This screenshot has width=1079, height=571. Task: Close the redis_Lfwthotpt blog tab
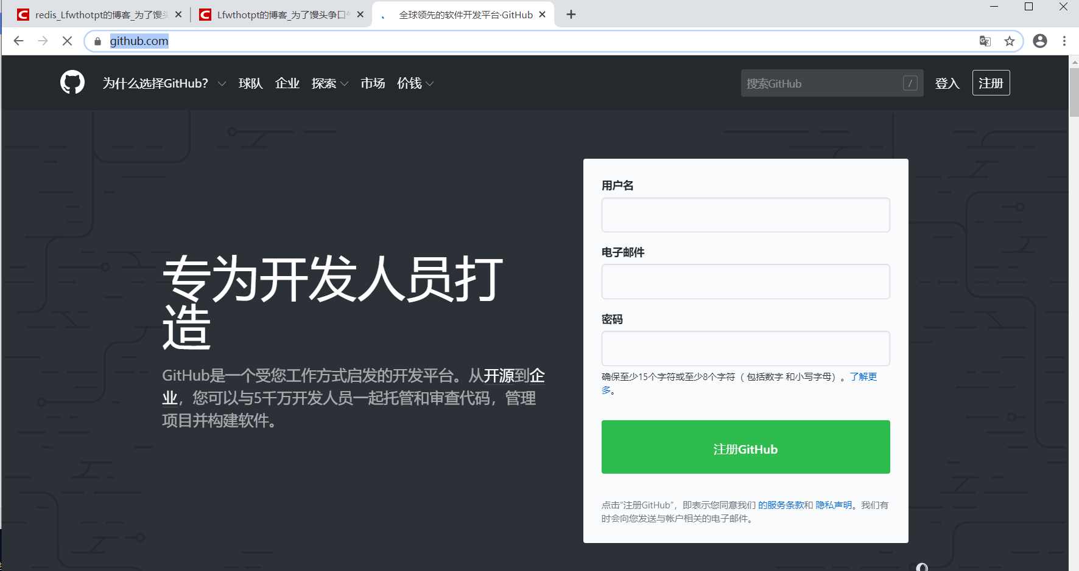[x=178, y=15]
